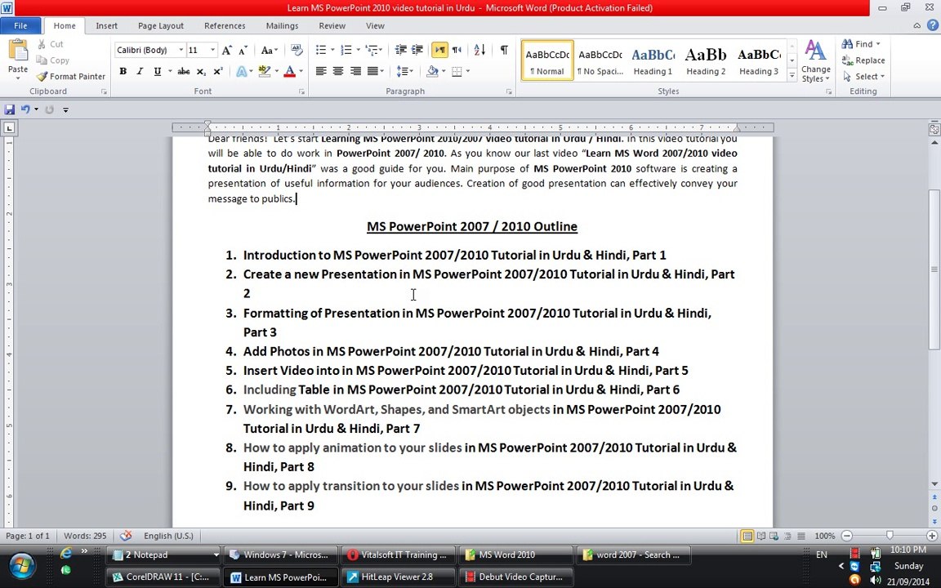Viewport: 941px width, 588px height.
Task: Select Format Painter tool
Action: (71, 76)
